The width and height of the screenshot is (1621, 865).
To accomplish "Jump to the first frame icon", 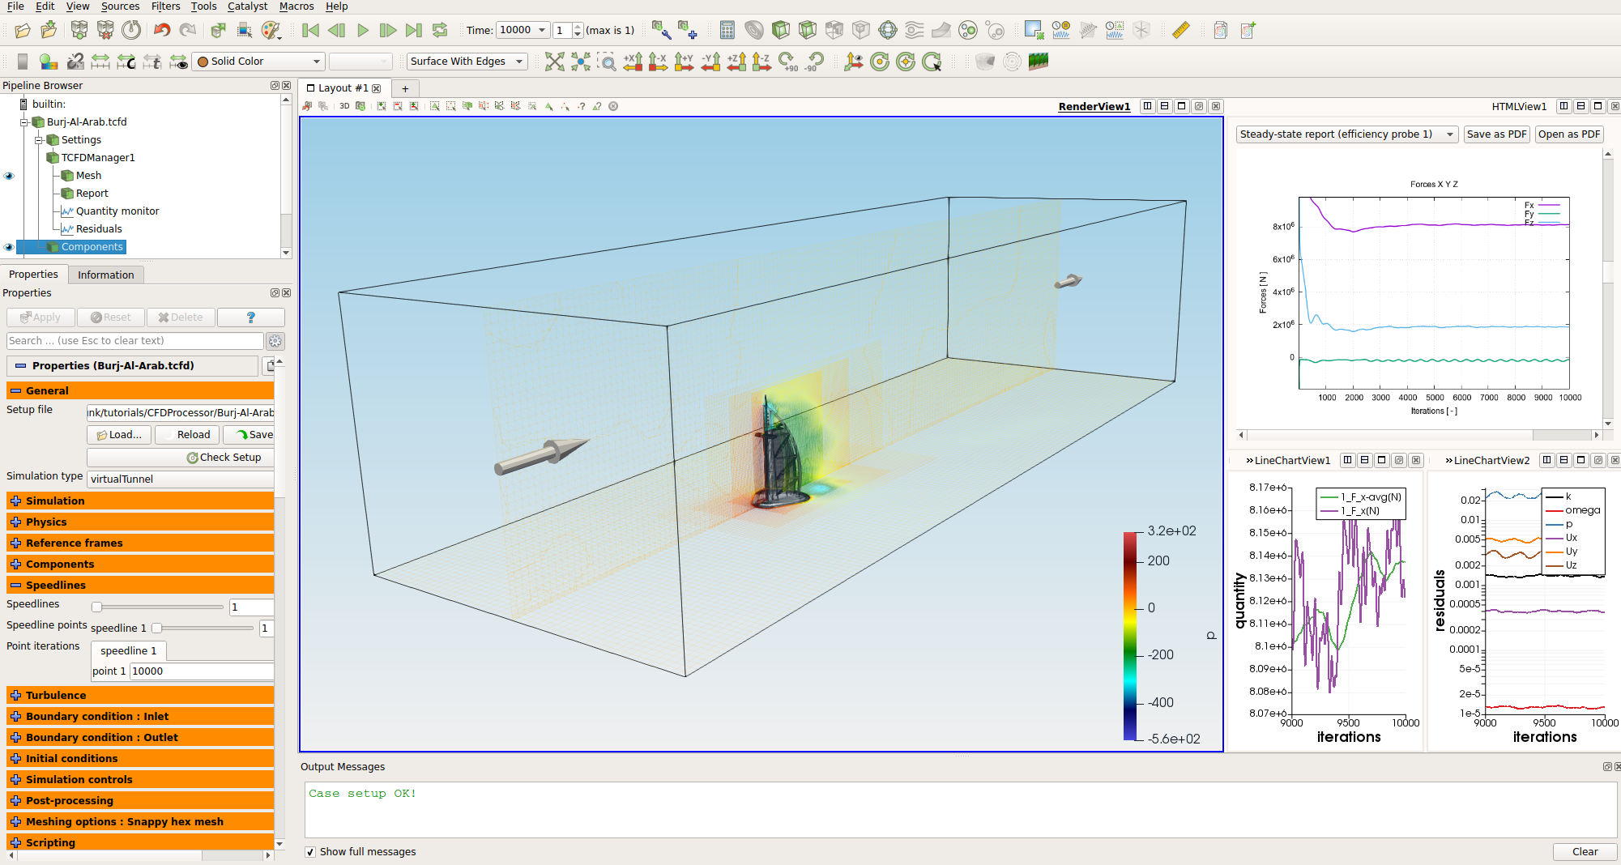I will tap(309, 31).
